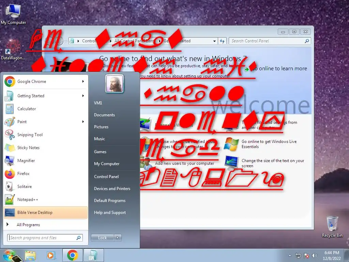Show hidden tray icons arrow
The width and height of the screenshot is (349, 262).
pos(290,256)
